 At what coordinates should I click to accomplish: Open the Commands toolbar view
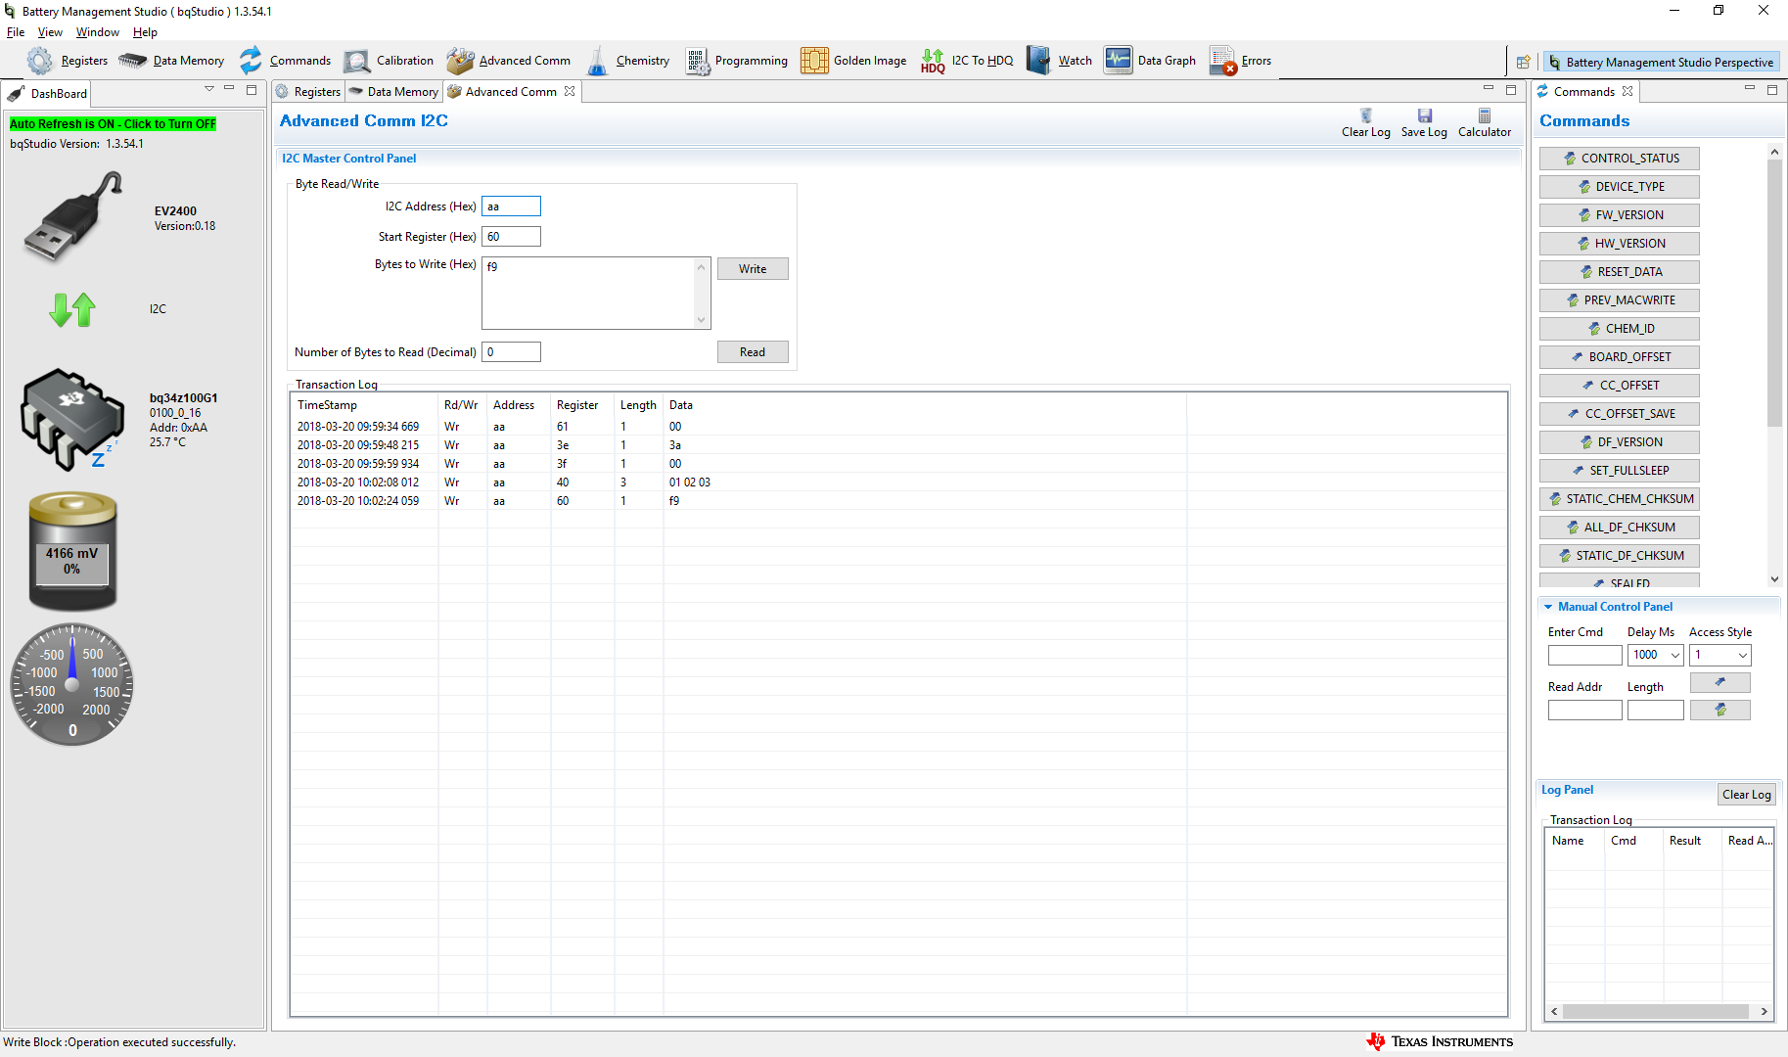[286, 61]
